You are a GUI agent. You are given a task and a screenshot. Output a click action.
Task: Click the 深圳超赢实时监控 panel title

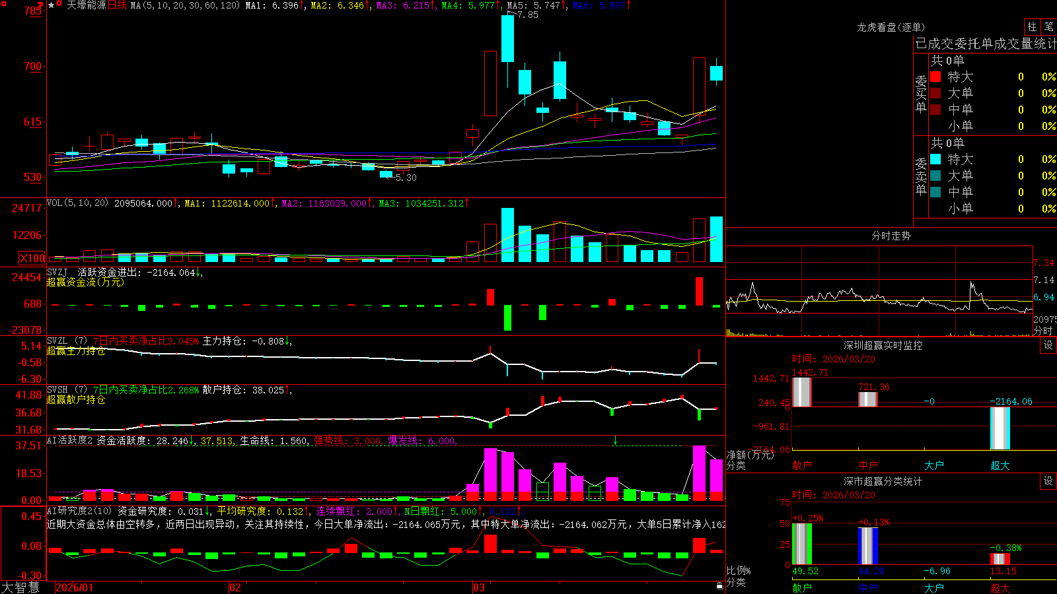(x=883, y=345)
